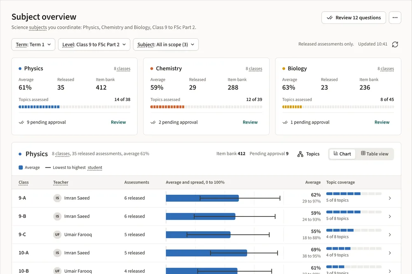Click double-check icon beside 2 pending approval
Image resolution: width=412 pixels, height=274 pixels.
pos(153,122)
